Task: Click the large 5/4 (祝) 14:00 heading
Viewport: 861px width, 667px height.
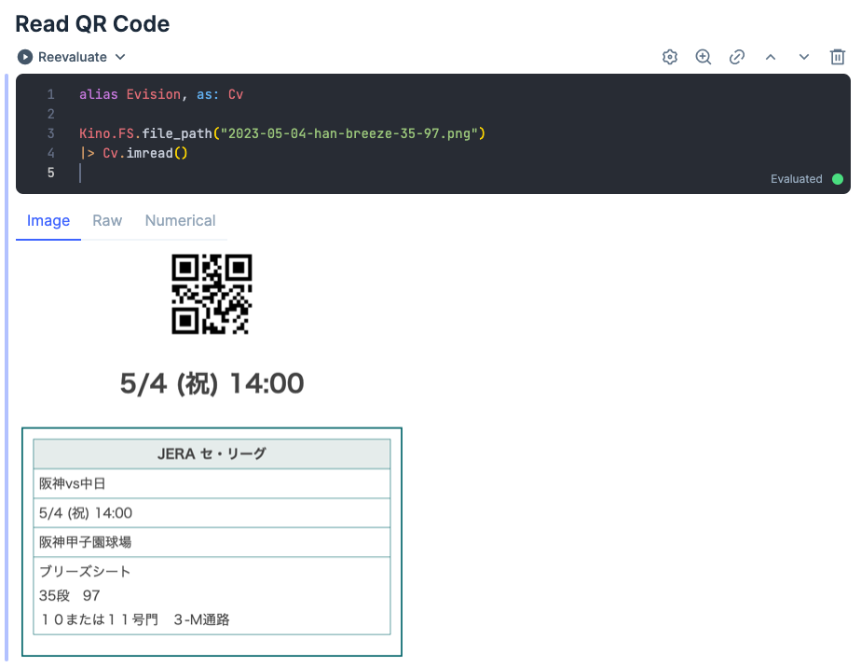Action: 212,383
